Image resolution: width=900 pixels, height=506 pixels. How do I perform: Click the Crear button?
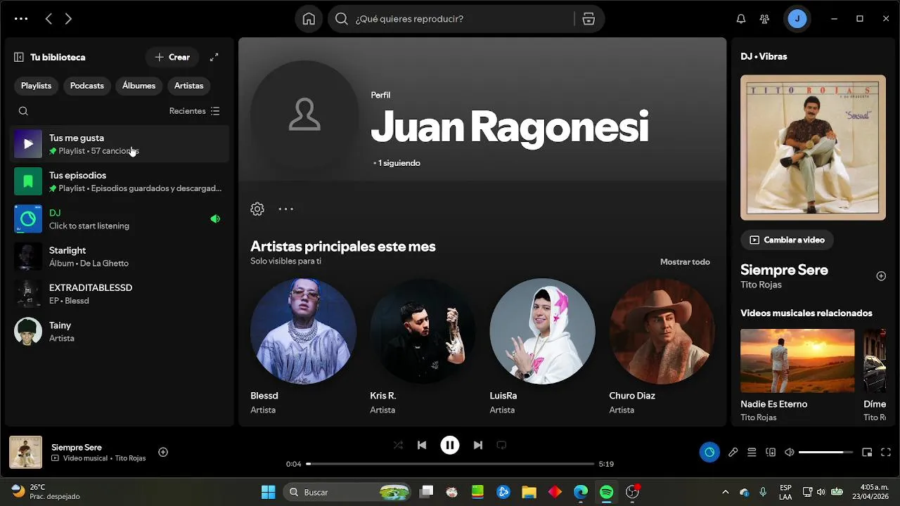[x=172, y=57]
